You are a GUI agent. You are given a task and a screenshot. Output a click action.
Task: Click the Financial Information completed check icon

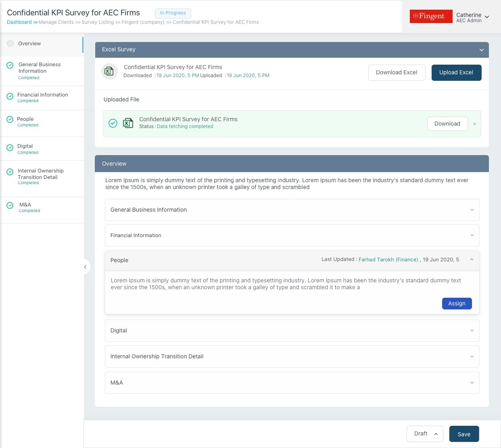(x=10, y=96)
